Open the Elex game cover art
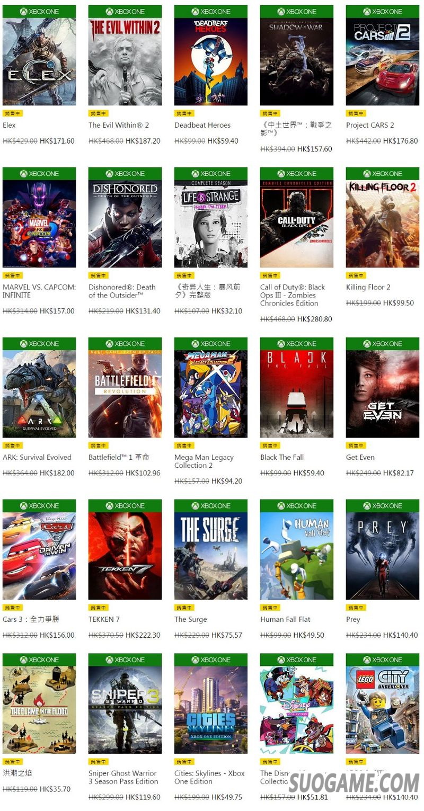 pyautogui.click(x=39, y=56)
